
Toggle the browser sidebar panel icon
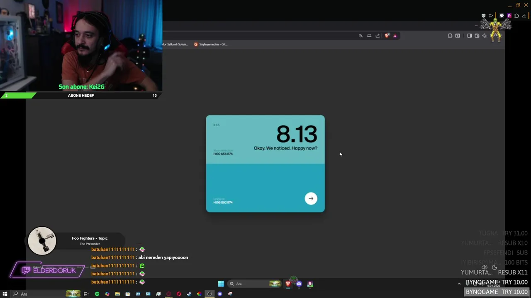tap(469, 36)
